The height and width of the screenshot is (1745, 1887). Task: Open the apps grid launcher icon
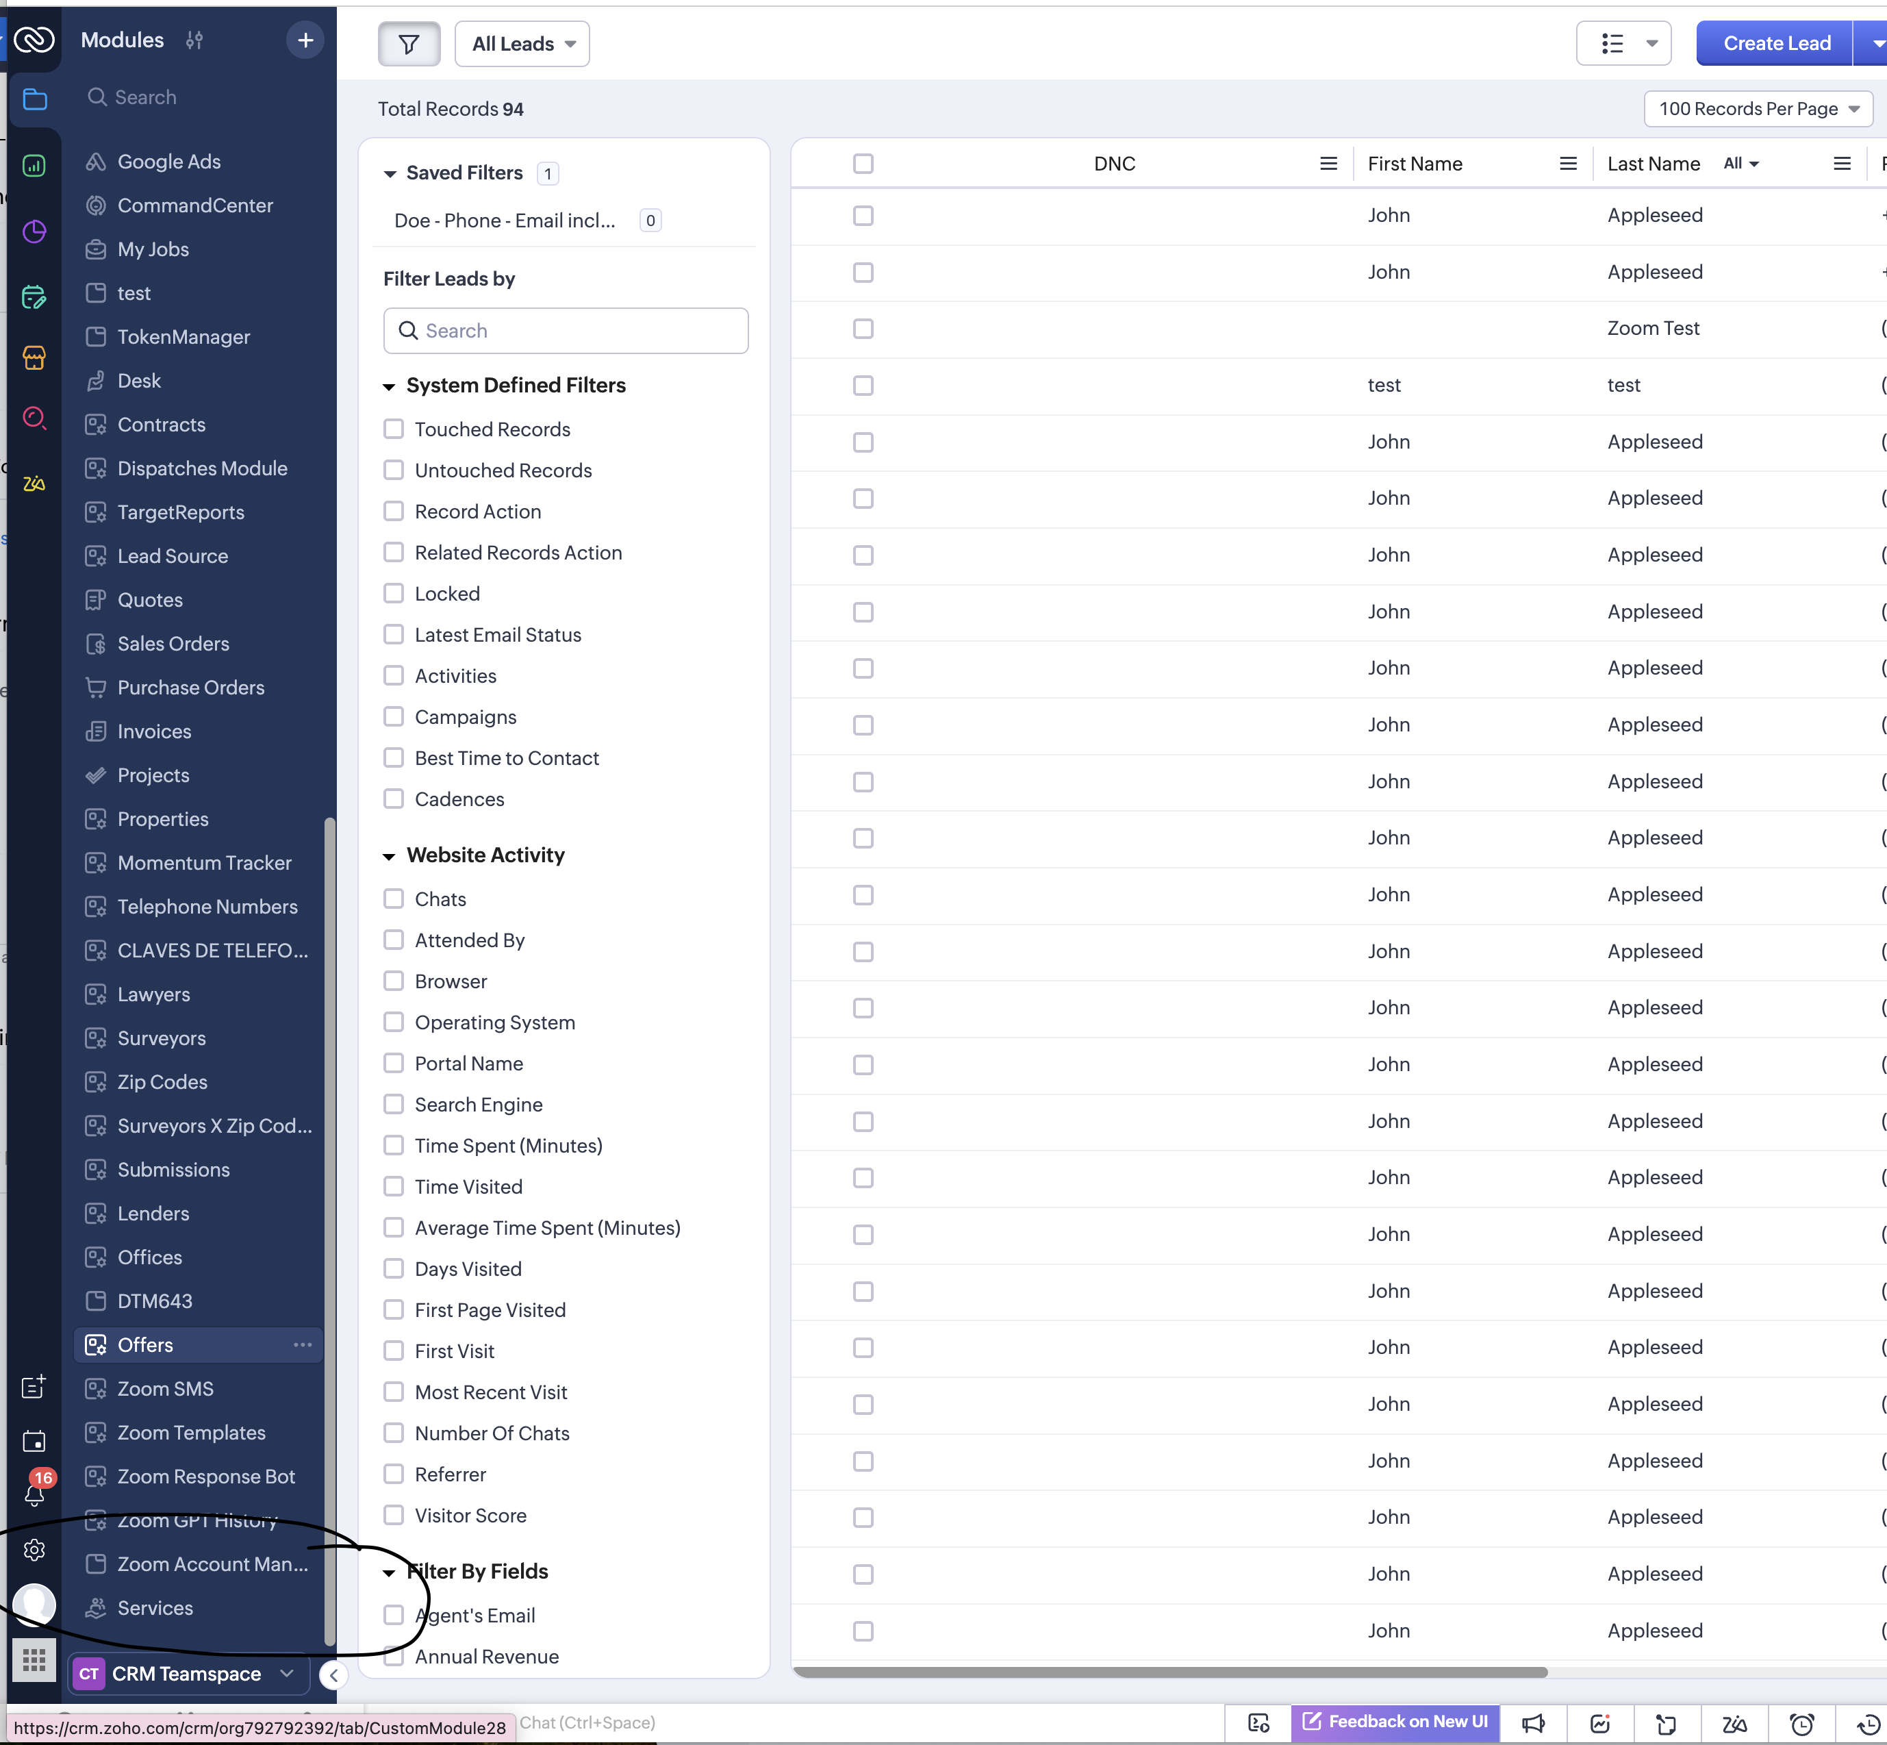tap(35, 1659)
